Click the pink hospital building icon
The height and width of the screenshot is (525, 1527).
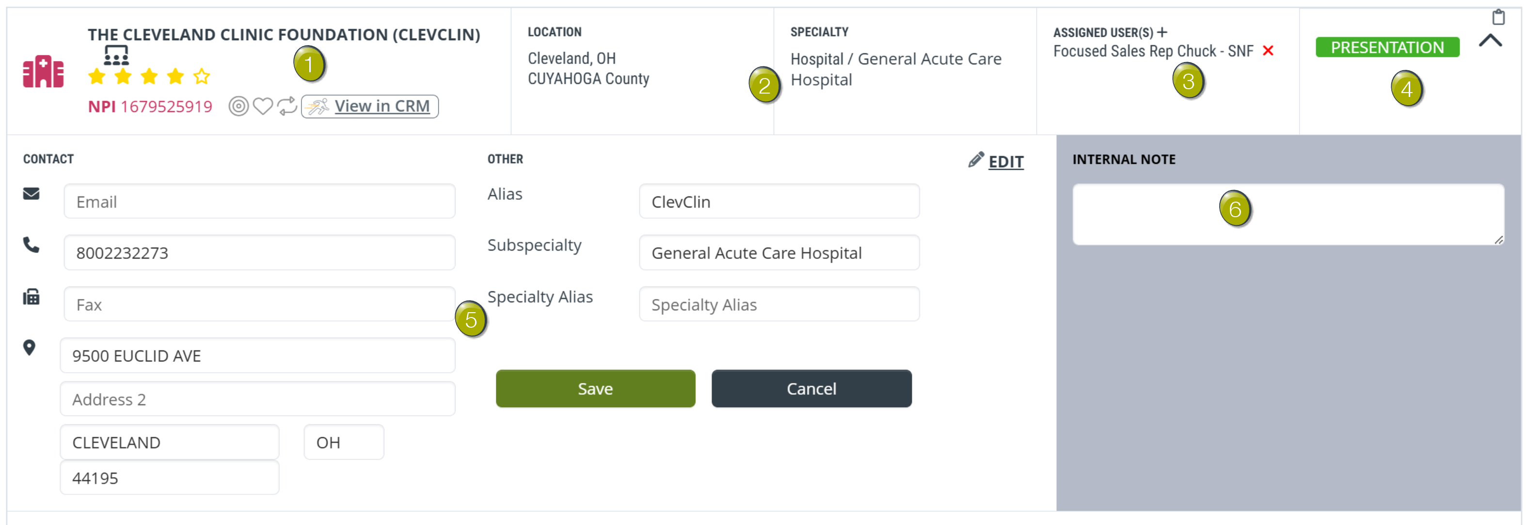click(x=43, y=72)
